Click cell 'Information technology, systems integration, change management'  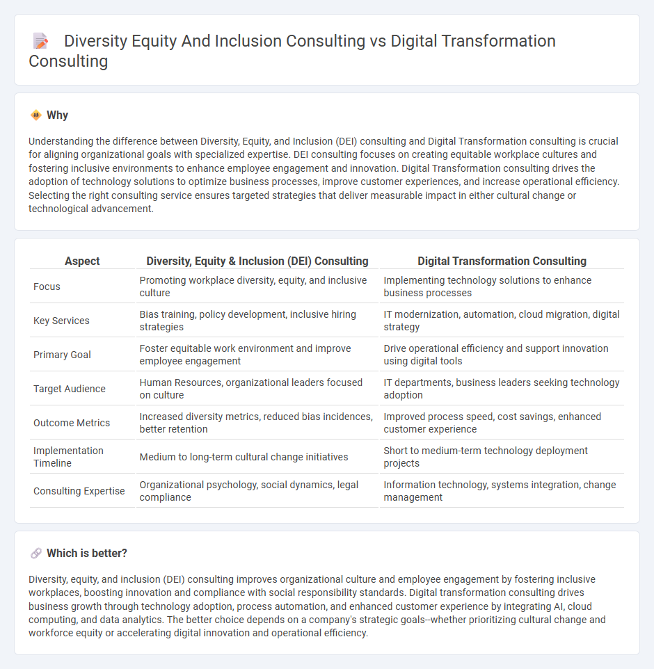[x=502, y=491]
